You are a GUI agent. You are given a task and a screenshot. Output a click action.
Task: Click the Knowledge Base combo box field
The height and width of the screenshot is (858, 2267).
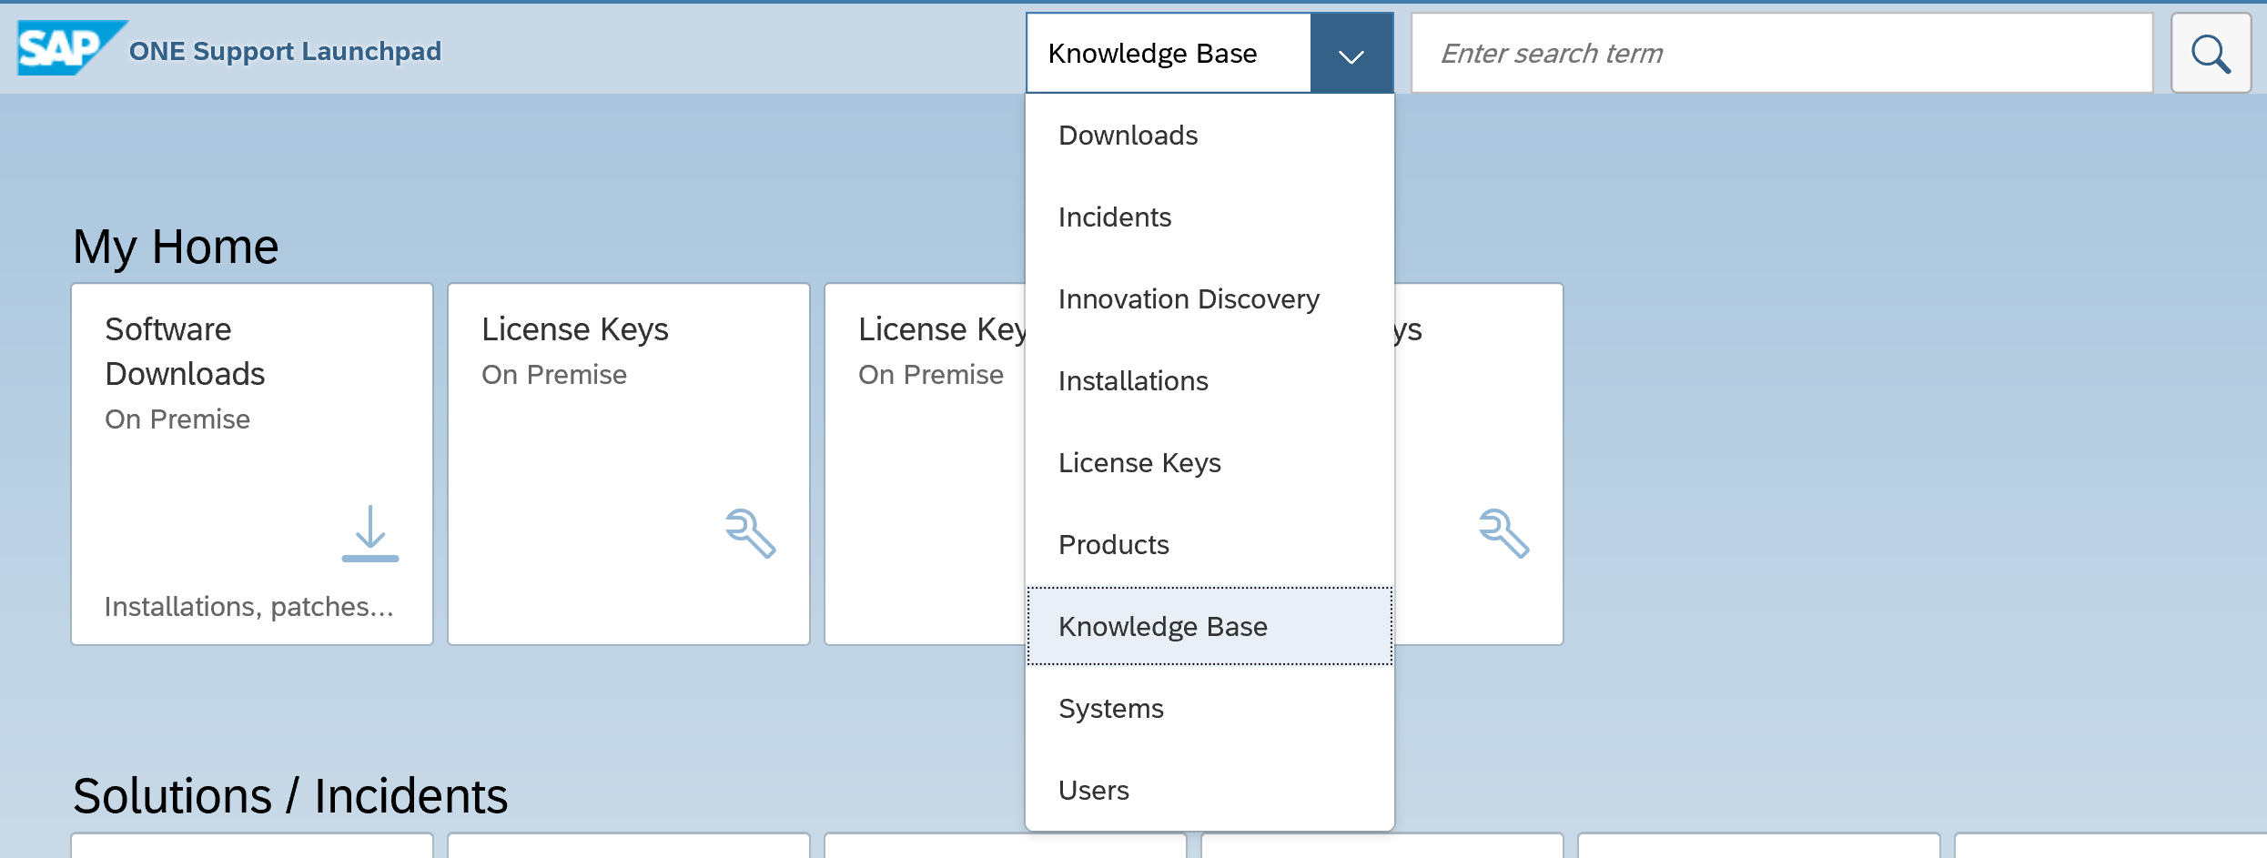pyautogui.click(x=1169, y=55)
